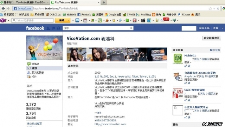Viewport: 225px width, 127px height.
Task: Open the TWed2k bookmark
Action: (129, 14)
